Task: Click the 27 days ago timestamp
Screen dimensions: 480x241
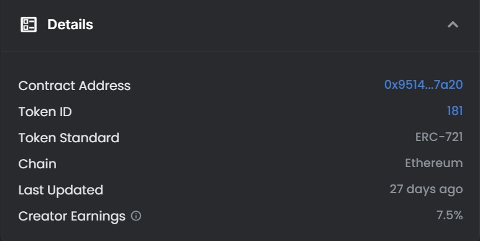Action: pos(426,189)
